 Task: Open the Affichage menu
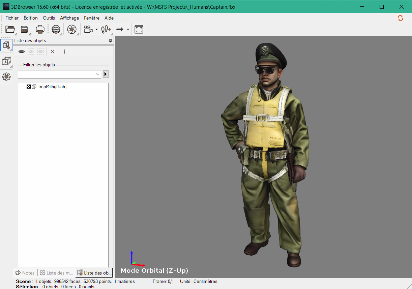[69, 18]
